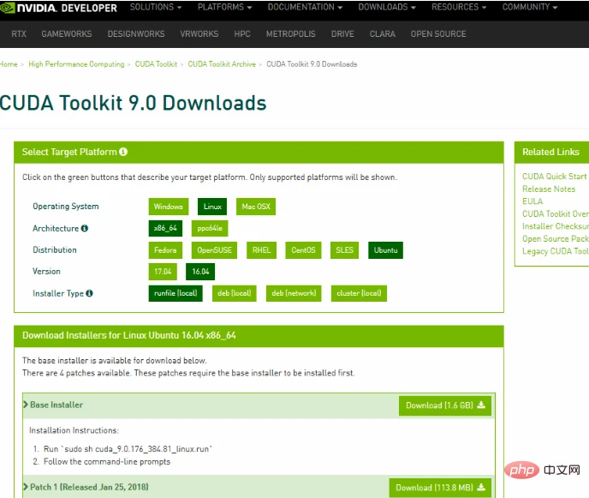Go to HPC in secondary nav
Viewport: 589px width, 498px height.
coord(242,33)
